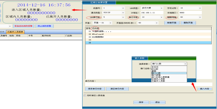
Task: Open the 单行字数 dropdown
Action: pyautogui.click(x=161, y=17)
